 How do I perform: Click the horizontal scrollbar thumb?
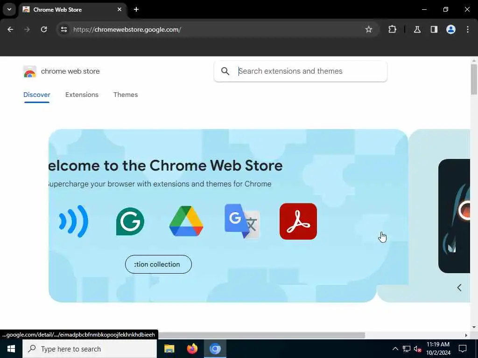[x=261, y=335]
